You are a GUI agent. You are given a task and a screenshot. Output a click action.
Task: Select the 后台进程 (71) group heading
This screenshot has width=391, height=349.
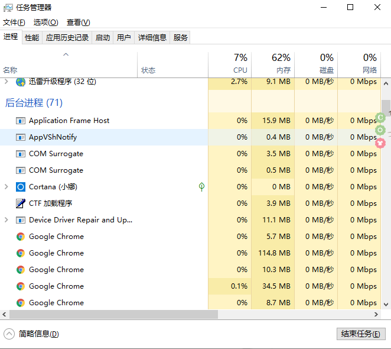click(x=34, y=103)
